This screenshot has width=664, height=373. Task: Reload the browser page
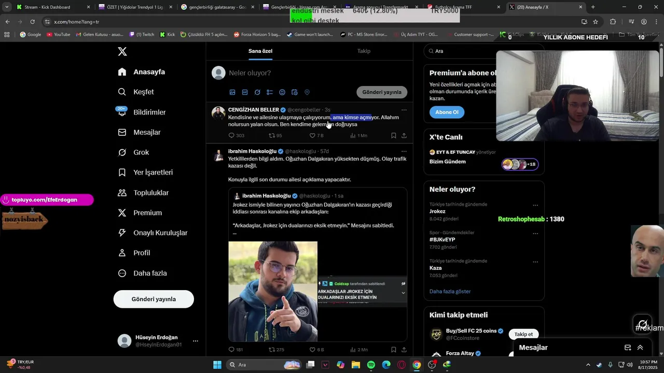[32, 22]
